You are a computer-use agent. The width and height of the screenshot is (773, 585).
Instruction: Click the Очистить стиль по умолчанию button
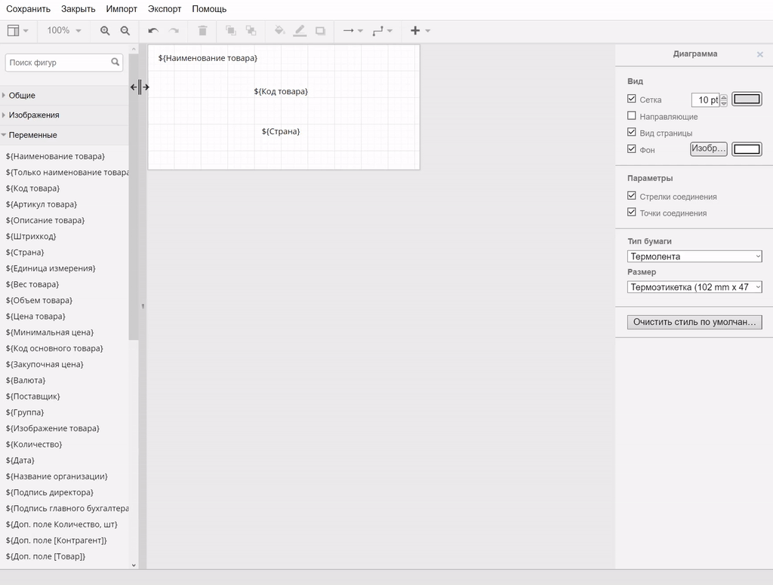point(694,322)
